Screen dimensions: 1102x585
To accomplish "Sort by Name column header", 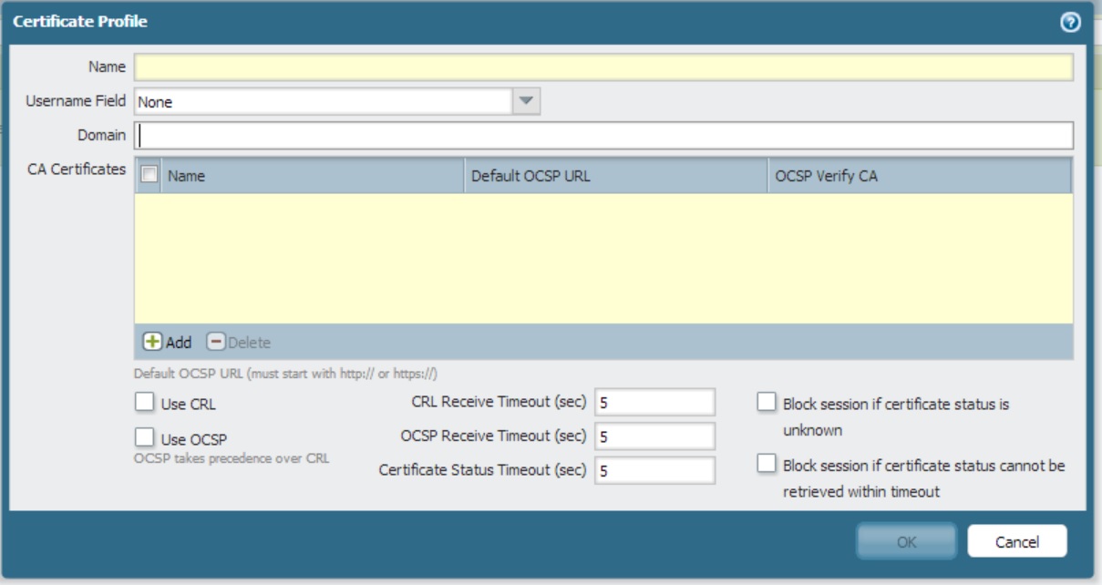I will [x=312, y=177].
